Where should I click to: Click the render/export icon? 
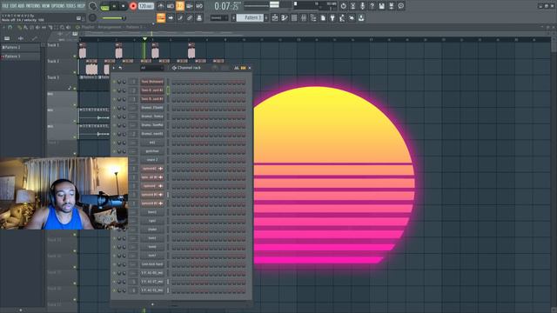[x=391, y=6]
